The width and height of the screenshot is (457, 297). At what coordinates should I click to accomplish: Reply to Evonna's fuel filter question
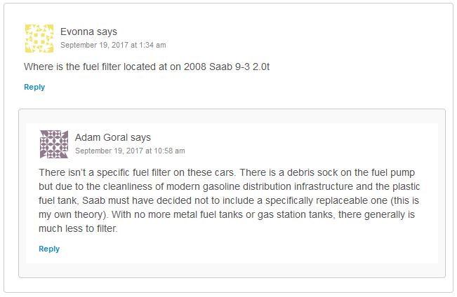point(34,87)
